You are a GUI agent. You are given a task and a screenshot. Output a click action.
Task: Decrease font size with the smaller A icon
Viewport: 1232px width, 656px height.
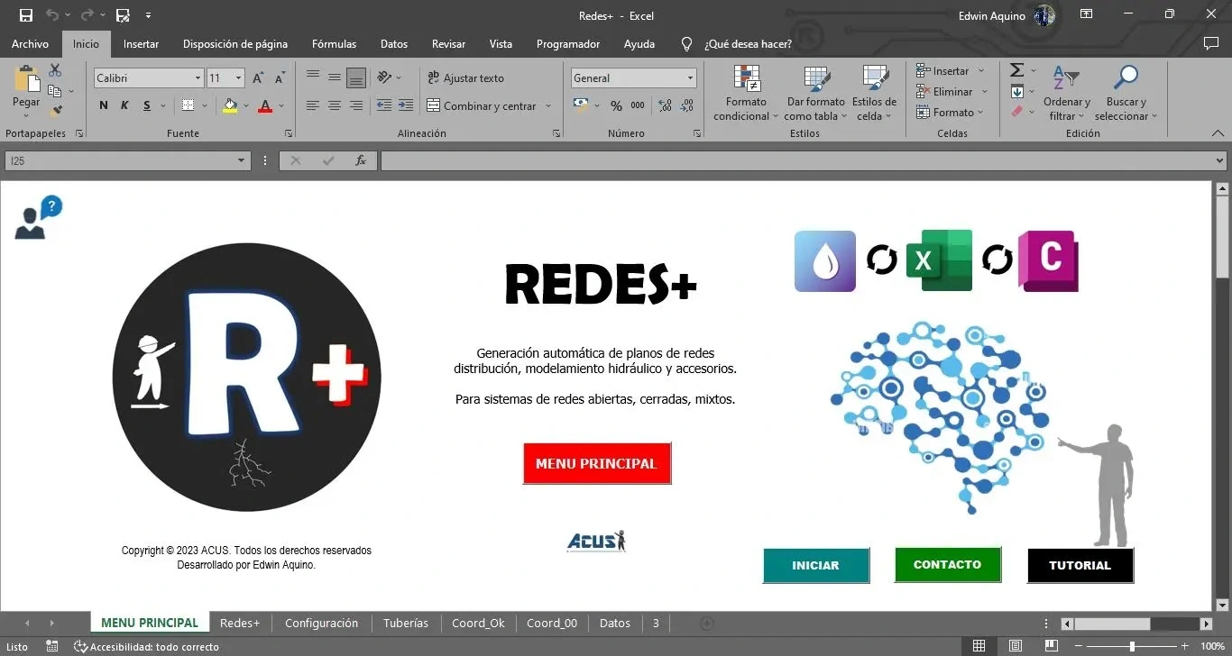tap(280, 78)
